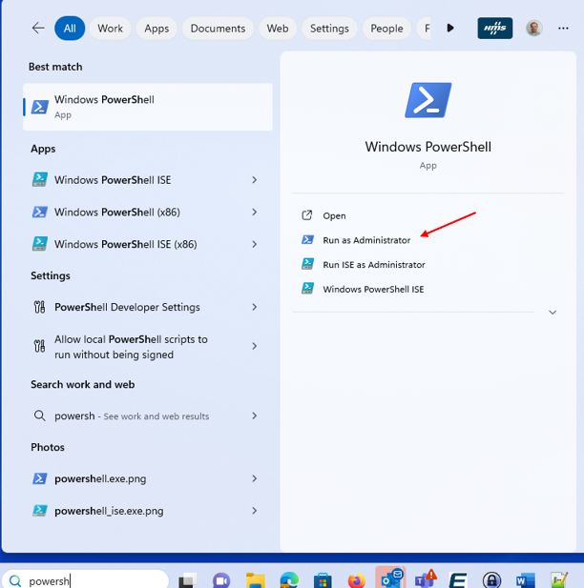This screenshot has width=584, height=588.
Task: Expand more actions with the down chevron
Action: 553,312
